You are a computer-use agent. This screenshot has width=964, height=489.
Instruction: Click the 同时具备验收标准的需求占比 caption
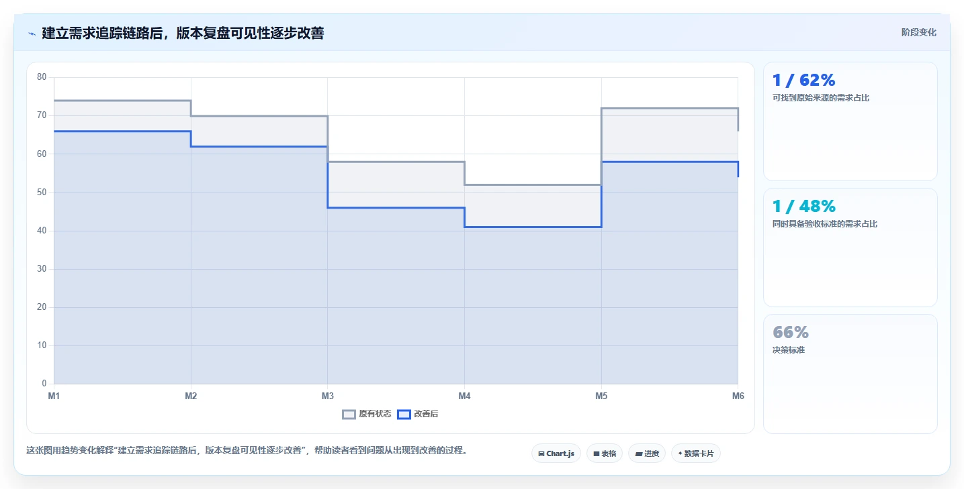(x=825, y=224)
